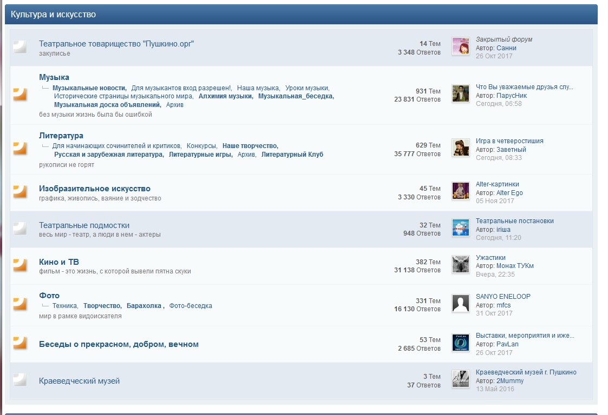Open the Музыкальные новости subforum
Image resolution: width=608 pixels, height=415 pixels.
[x=89, y=88]
